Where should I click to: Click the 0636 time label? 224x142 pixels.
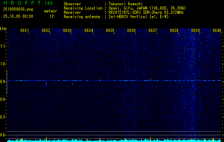pos(131,31)
